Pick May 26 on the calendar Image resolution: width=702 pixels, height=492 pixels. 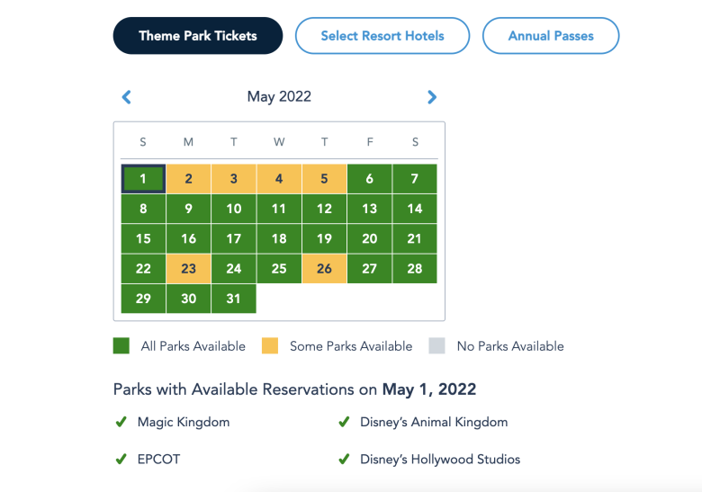[x=324, y=269]
